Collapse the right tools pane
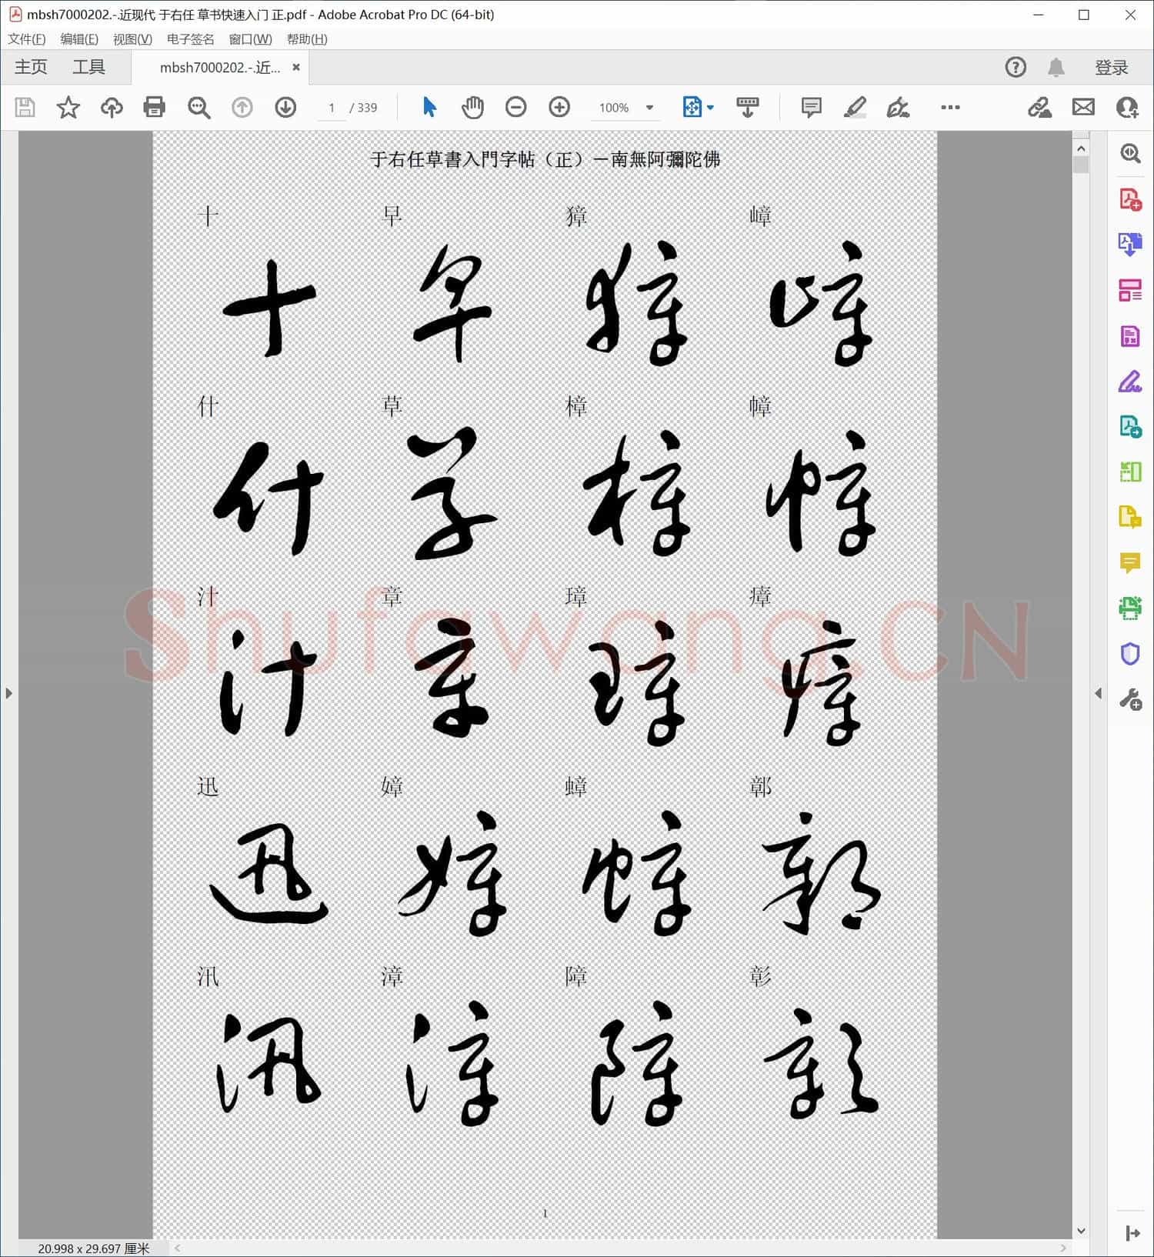Screen dimensions: 1154x1257 pos(1098,693)
